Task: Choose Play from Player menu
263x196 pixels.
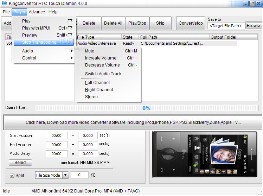Action: coord(44,21)
